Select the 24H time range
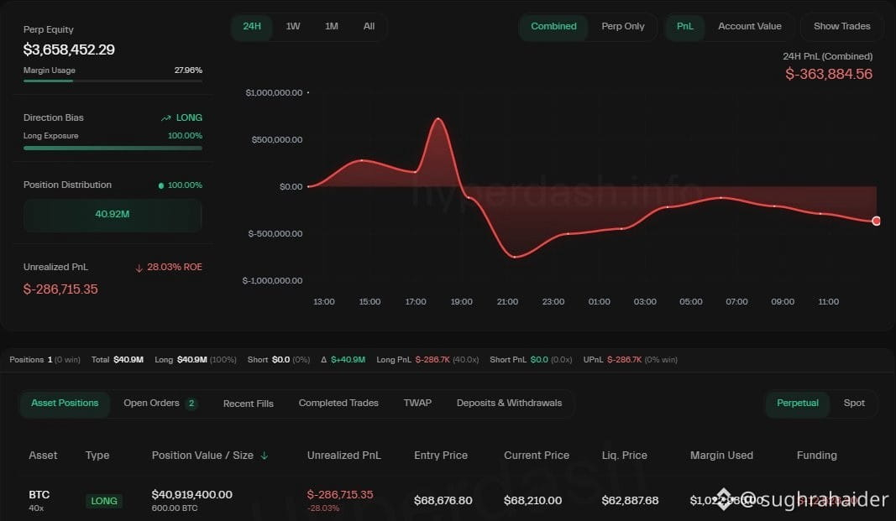This screenshot has width=896, height=521. pyautogui.click(x=251, y=26)
